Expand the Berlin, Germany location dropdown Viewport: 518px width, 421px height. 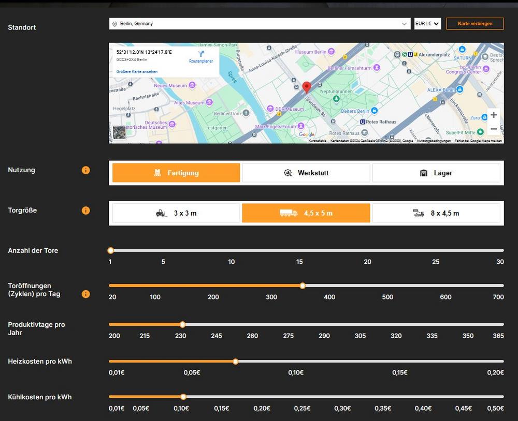pyautogui.click(x=404, y=24)
